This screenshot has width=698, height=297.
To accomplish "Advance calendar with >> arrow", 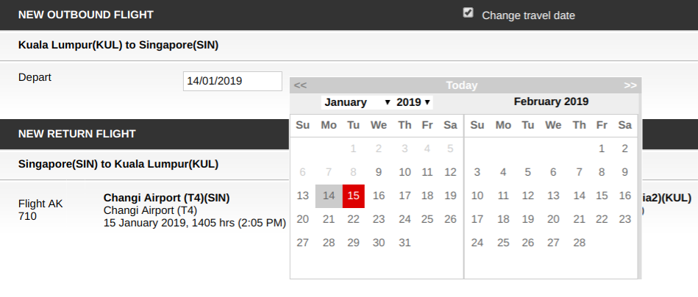I will point(630,85).
